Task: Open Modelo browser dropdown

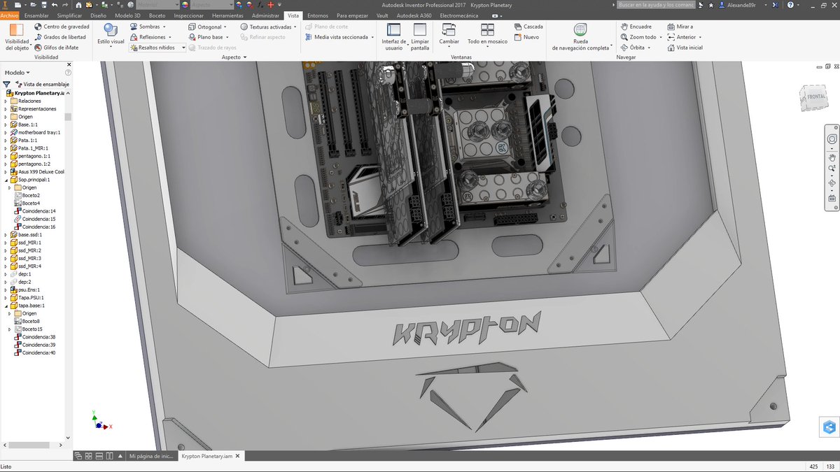Action: tap(17, 72)
